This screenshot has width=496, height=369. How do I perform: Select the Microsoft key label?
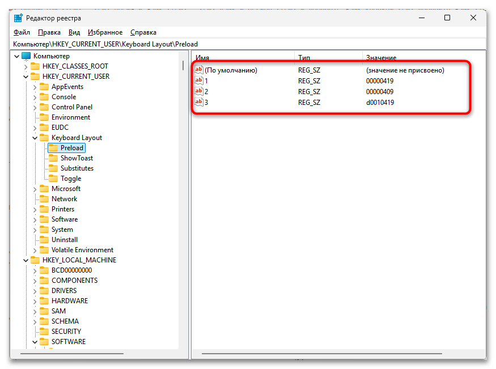click(66, 189)
